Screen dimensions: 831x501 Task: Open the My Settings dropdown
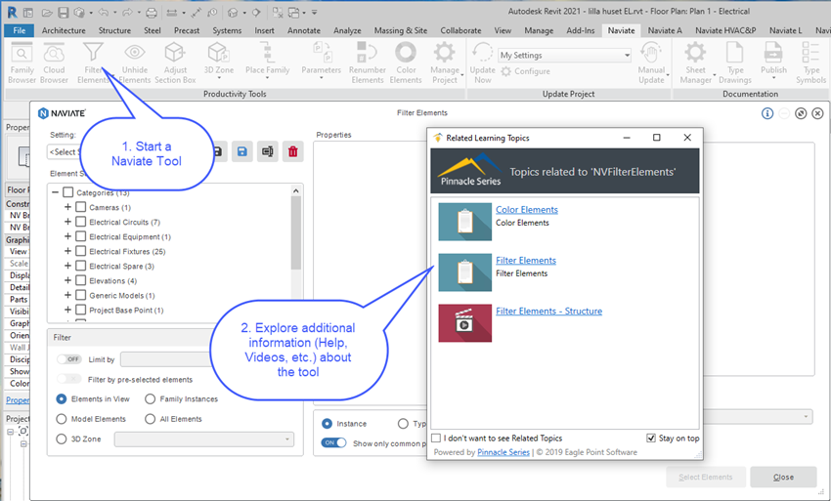(x=565, y=55)
